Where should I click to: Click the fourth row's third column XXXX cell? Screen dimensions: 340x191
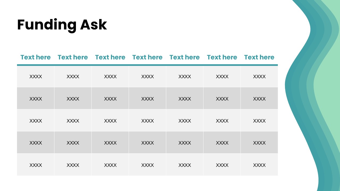[x=110, y=143]
